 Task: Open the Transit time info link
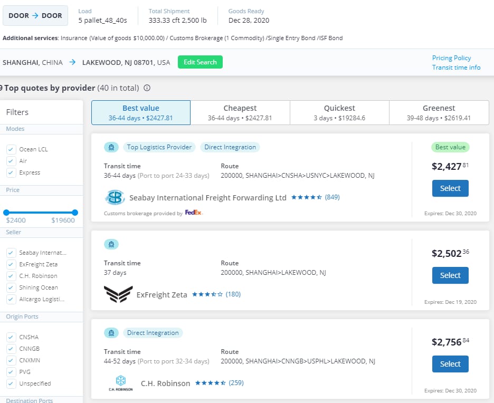coord(456,68)
